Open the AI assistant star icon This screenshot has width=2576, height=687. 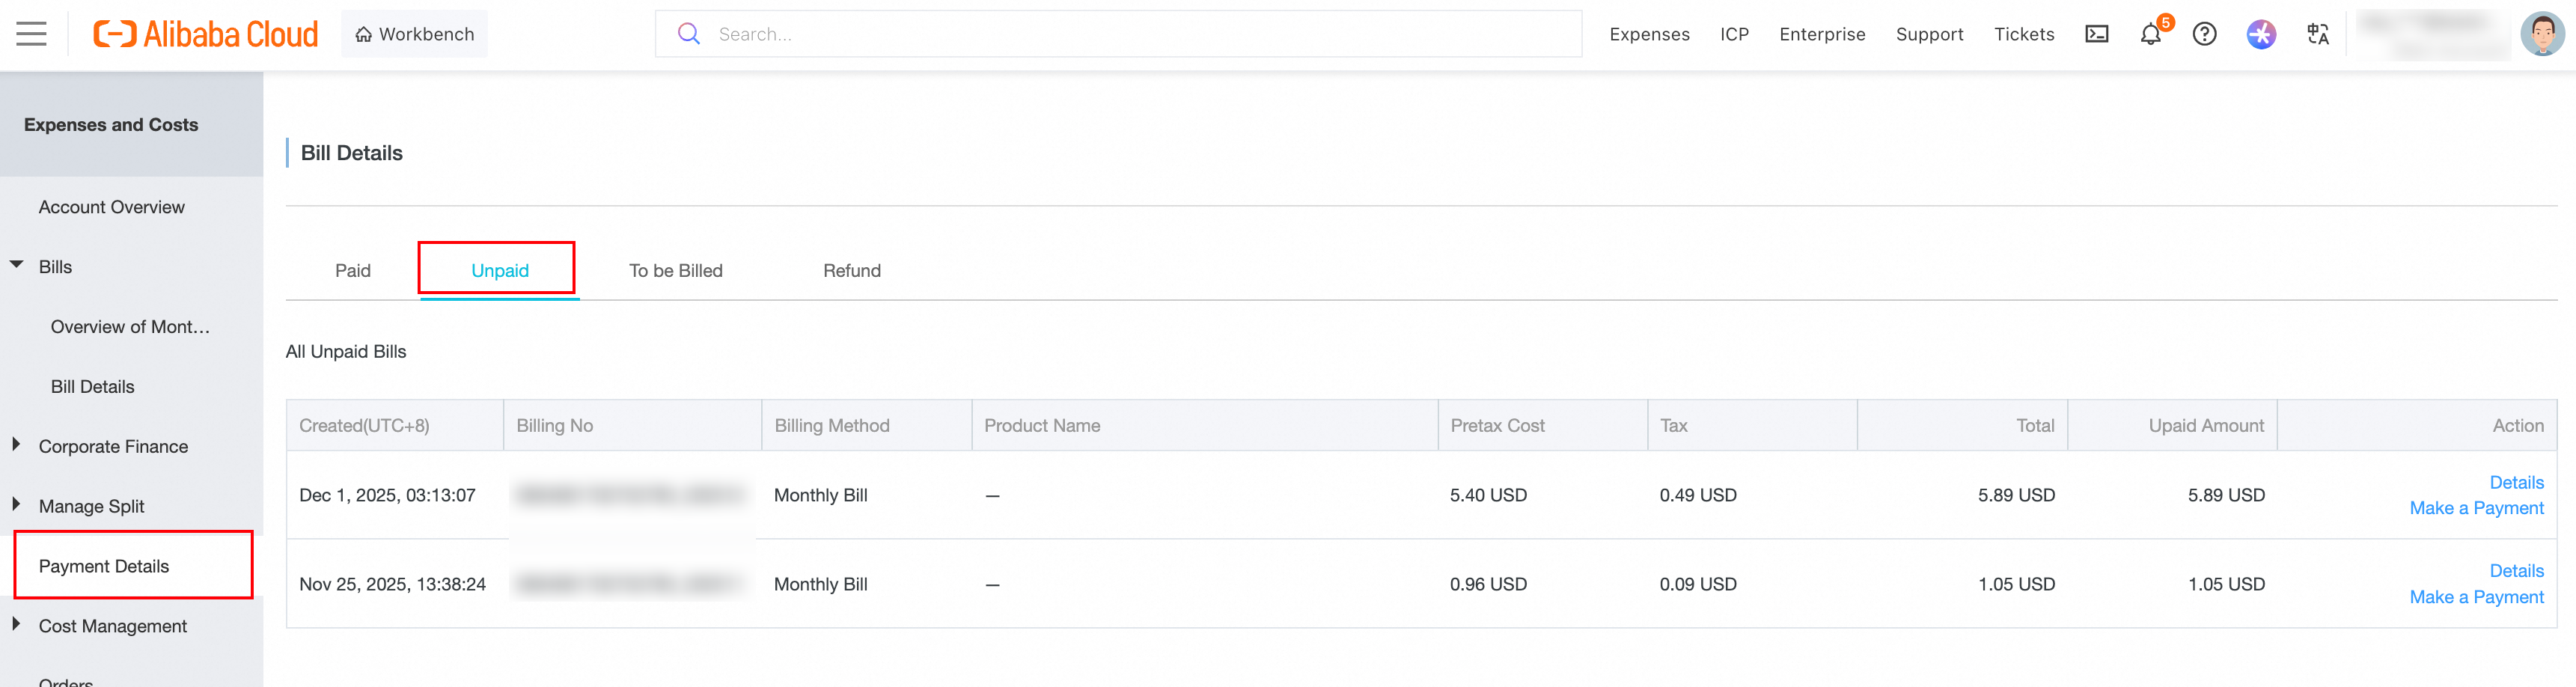[x=2260, y=34]
